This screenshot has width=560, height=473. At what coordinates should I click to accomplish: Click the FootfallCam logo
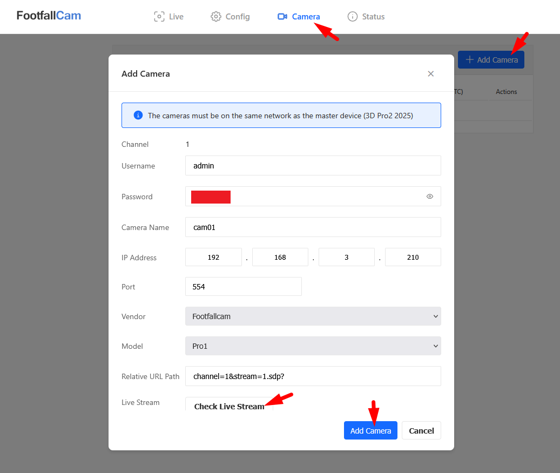[x=49, y=16]
